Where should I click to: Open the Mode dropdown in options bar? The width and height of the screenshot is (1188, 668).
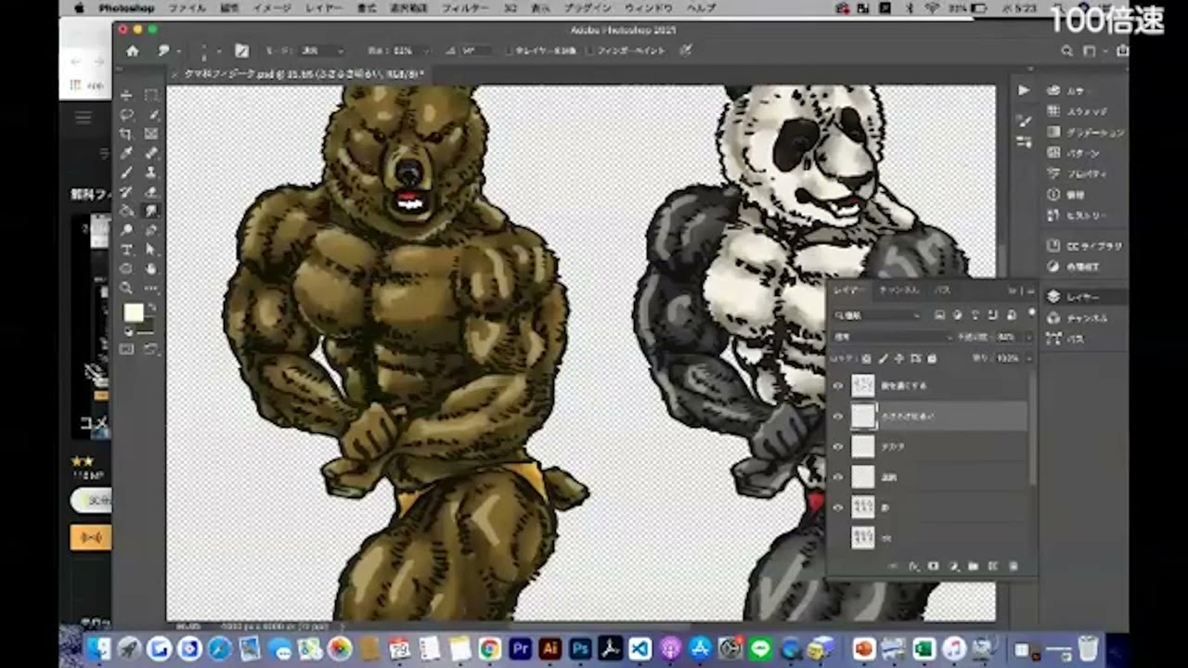[x=320, y=51]
